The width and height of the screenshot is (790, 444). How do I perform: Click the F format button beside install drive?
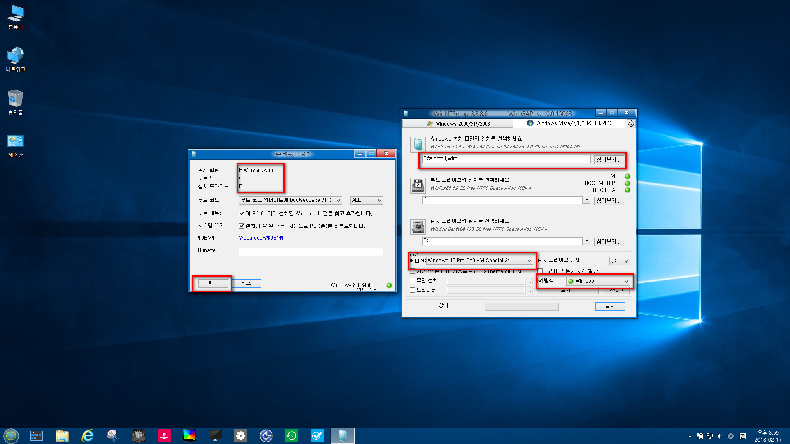(x=587, y=241)
